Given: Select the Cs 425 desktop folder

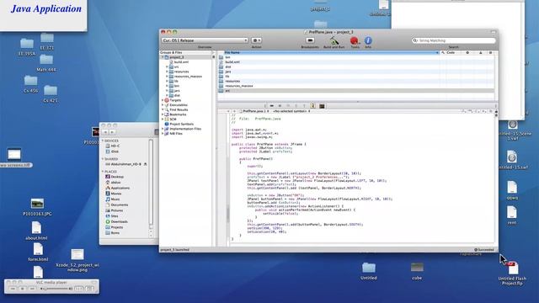Looking at the screenshot, I should click(x=51, y=93).
